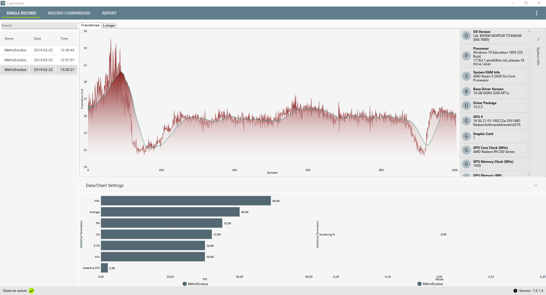The width and height of the screenshot is (546, 295).
Task: Select MetroExodus record from 12:36:42
Action: click(39, 50)
